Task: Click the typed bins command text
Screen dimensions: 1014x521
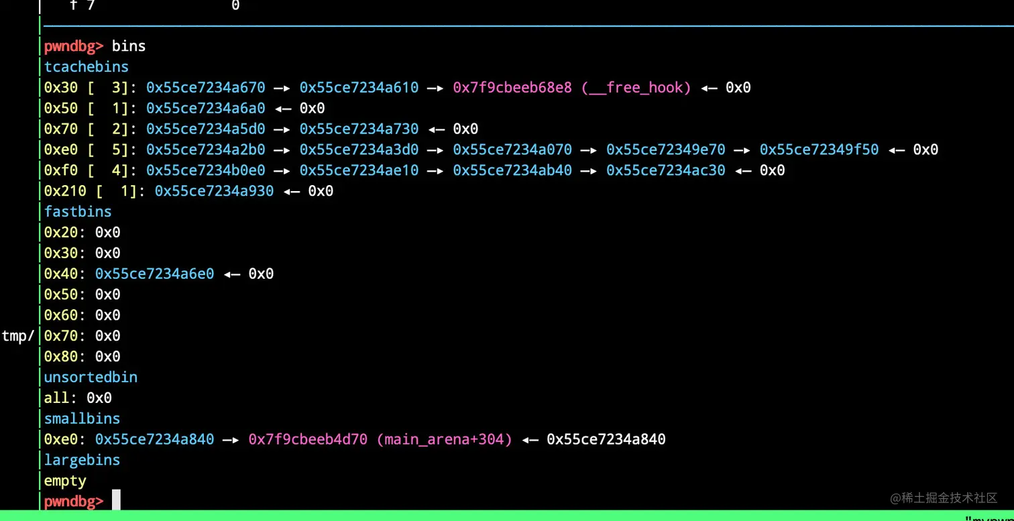Action: (x=129, y=46)
